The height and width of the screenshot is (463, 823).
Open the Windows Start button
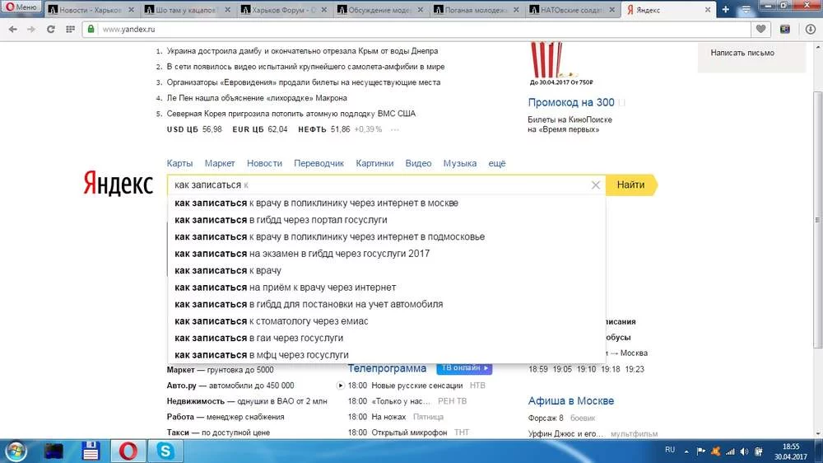click(16, 451)
